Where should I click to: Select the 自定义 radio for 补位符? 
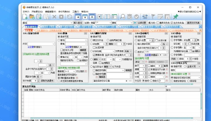click(151, 81)
